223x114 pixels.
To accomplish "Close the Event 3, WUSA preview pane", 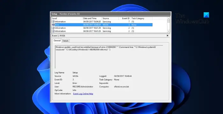I will [168, 36].
